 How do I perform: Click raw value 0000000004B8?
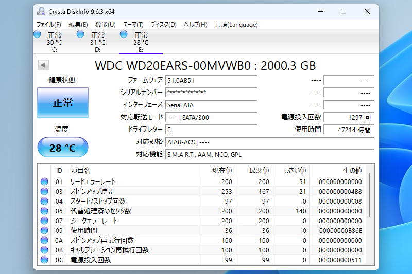[340, 191]
